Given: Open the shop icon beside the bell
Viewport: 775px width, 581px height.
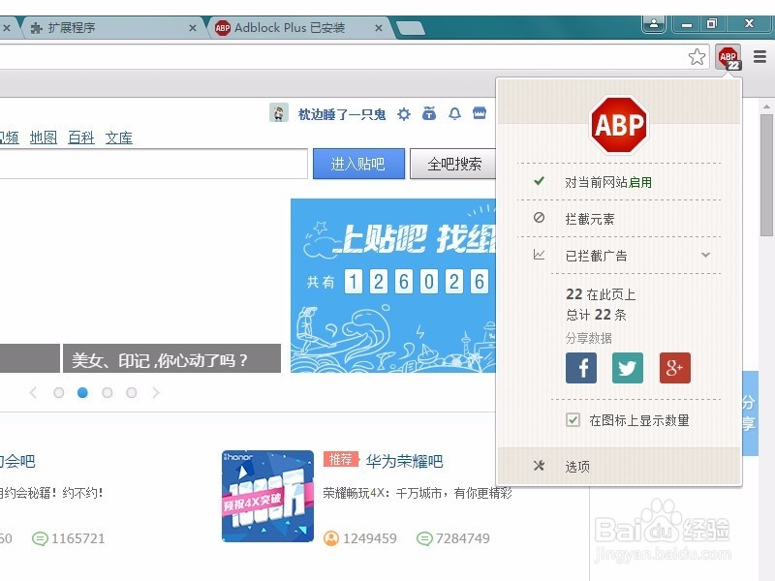Looking at the screenshot, I should [x=480, y=113].
